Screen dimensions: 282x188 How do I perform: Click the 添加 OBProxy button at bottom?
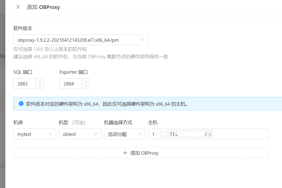click(x=141, y=153)
